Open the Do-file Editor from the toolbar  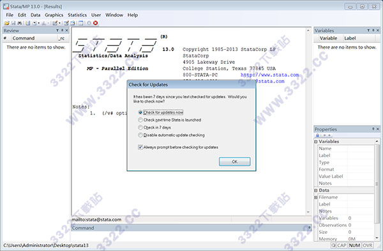(x=55, y=23)
